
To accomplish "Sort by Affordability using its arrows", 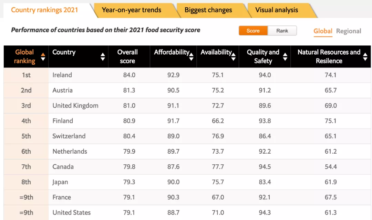I will pos(192,57).
